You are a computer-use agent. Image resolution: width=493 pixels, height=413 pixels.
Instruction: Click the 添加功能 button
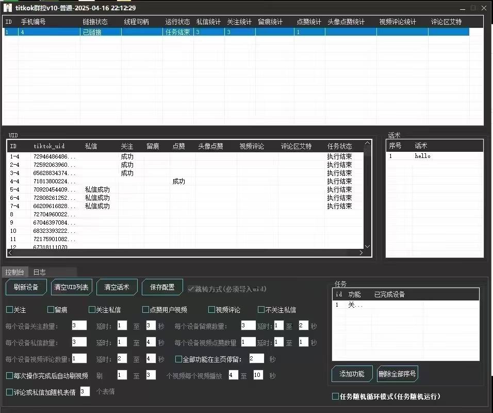tap(352, 374)
